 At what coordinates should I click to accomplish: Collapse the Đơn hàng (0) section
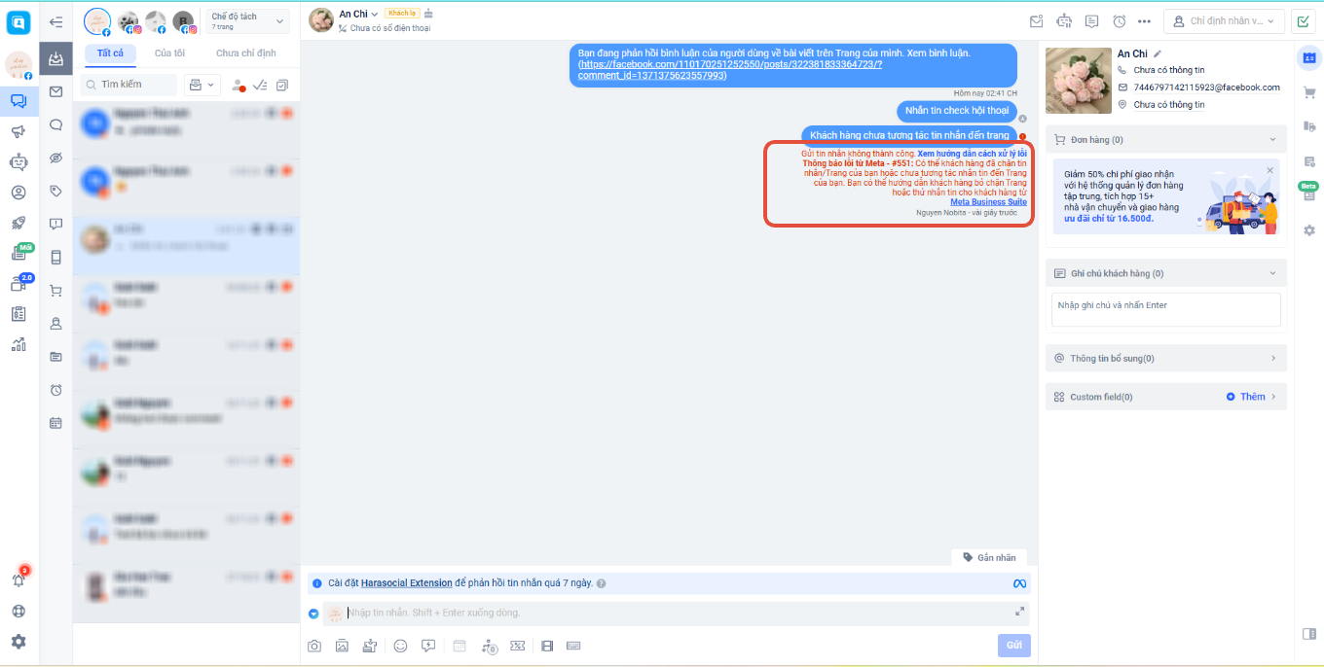tap(1272, 140)
